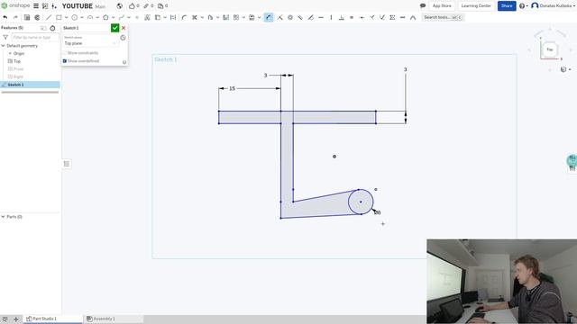The width and height of the screenshot is (577, 324).
Task: Uncheck the Show overdefined checkbox
Action: tap(65, 61)
